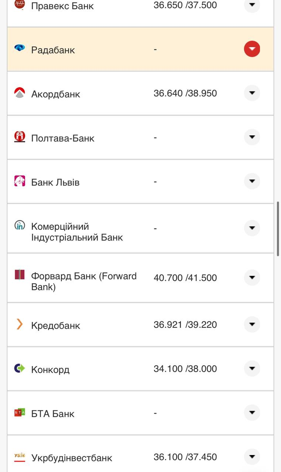Select the Конкорд green logo
The image size is (281, 472).
20,368
